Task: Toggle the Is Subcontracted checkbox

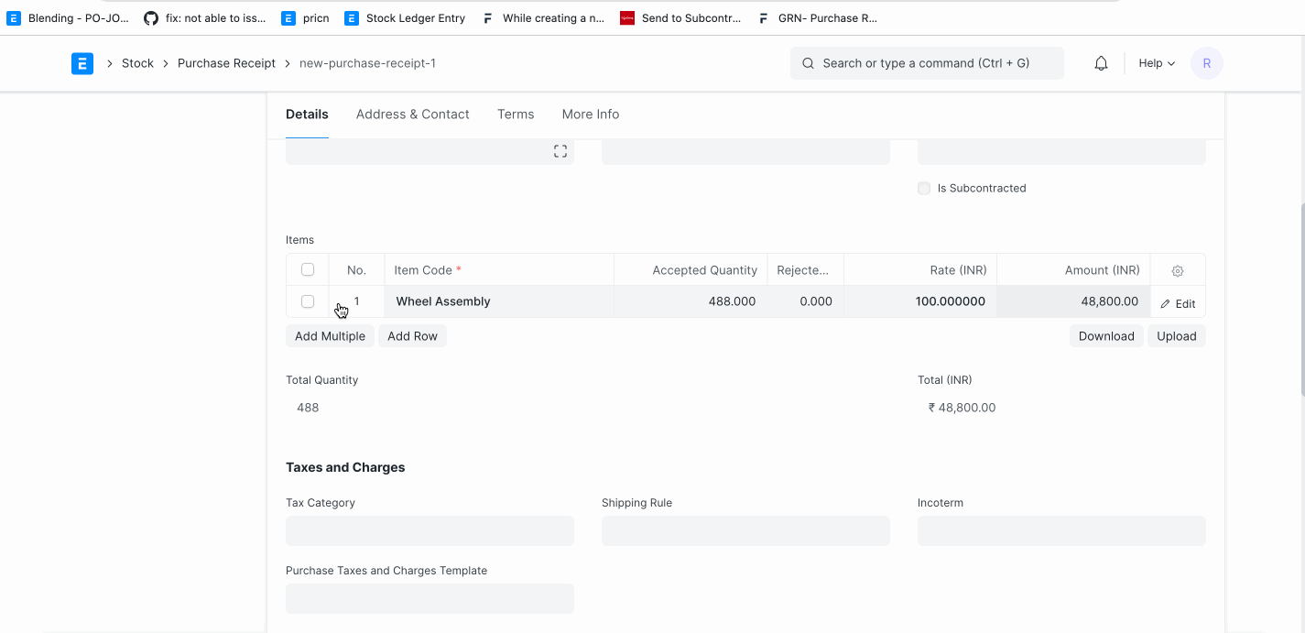Action: 924,189
